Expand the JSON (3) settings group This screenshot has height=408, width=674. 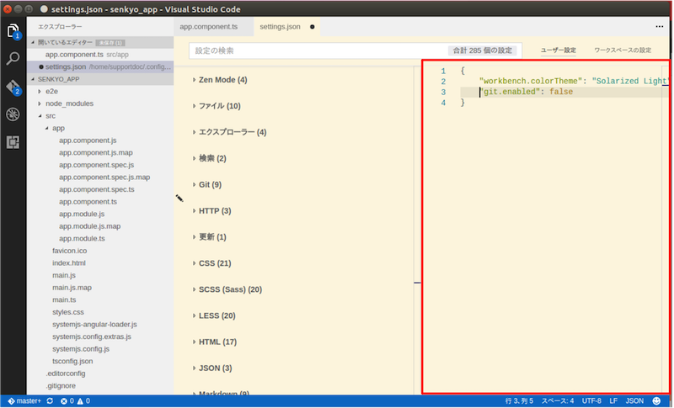212,368
